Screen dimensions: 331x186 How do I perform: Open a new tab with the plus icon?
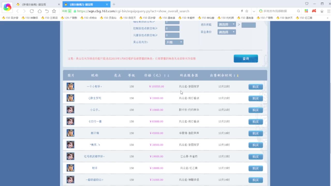tap(114, 4)
